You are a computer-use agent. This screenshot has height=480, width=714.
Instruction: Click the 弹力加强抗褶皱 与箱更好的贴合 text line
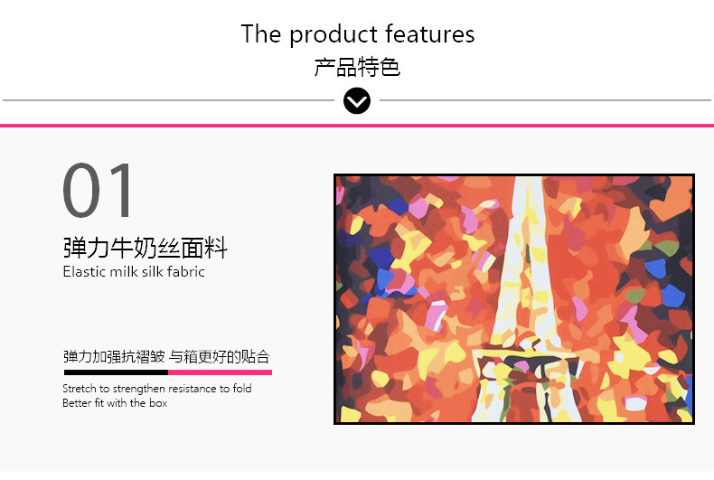pos(166,356)
